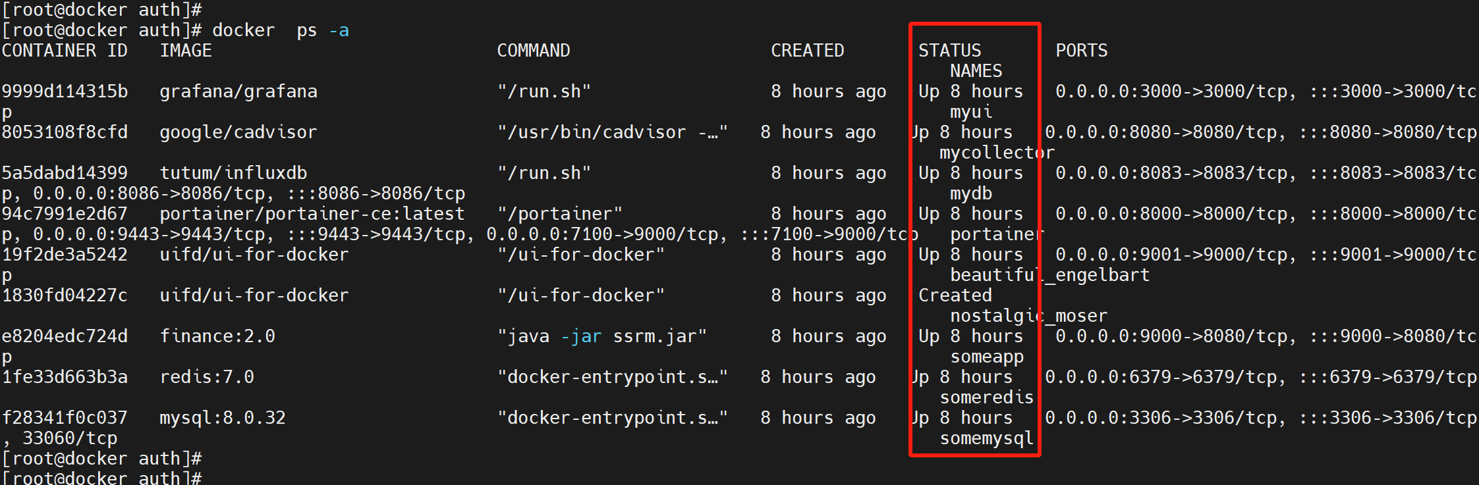Click the container ID 9999d114315b

65,91
